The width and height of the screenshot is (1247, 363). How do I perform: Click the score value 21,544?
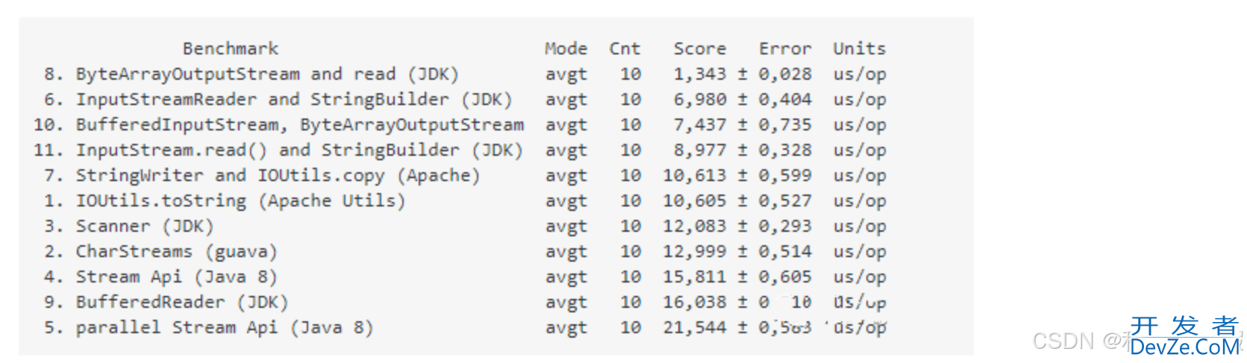695,328
